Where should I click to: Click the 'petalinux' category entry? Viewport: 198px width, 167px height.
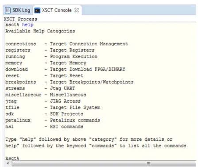(x=18, y=120)
